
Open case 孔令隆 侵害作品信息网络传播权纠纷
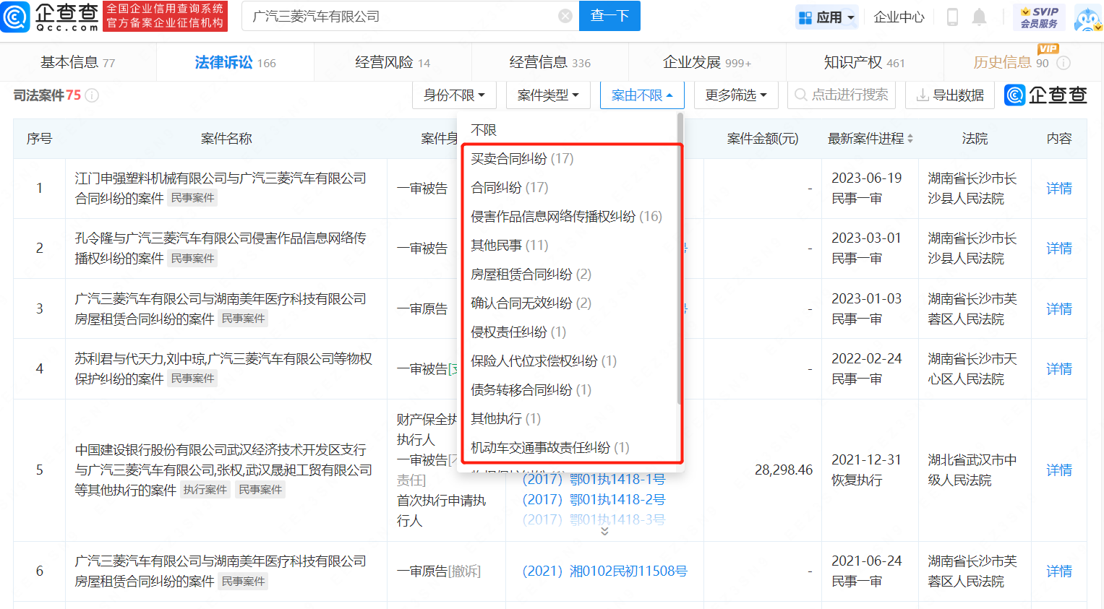pos(221,248)
